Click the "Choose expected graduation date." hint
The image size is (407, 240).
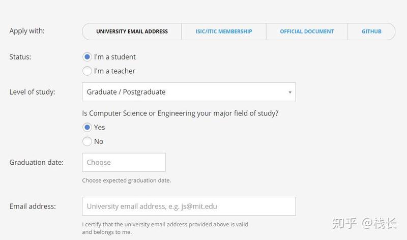point(126,181)
